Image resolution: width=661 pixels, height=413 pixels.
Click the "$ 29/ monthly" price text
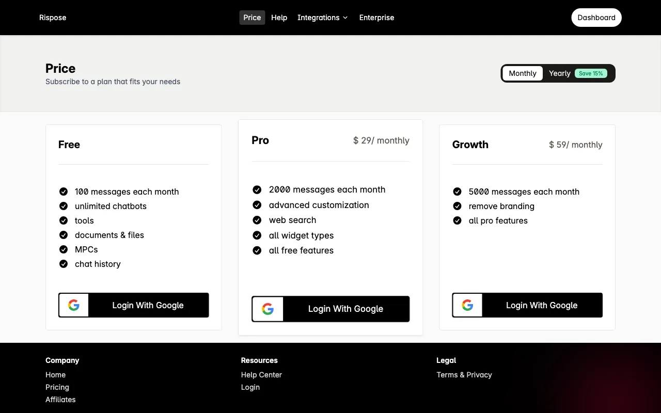coord(381,140)
